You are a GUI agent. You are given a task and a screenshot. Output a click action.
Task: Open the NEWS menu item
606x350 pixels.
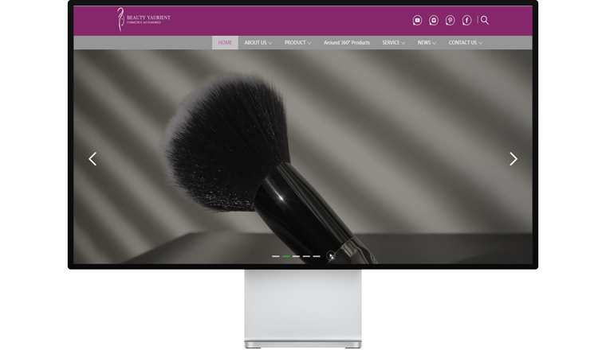point(427,43)
